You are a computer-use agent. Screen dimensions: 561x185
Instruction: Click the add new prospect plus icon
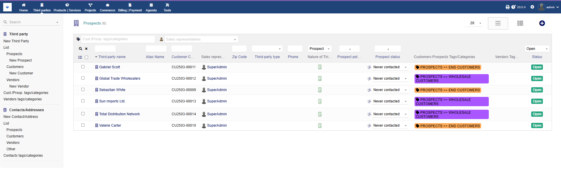click(x=542, y=23)
